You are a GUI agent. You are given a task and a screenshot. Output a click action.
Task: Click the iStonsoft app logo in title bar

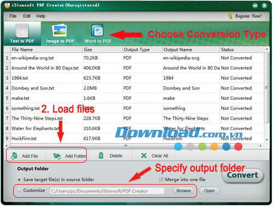click(x=7, y=5)
